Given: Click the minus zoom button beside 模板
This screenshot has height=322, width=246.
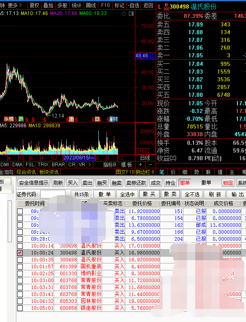Looking at the screenshot, I should pyautogui.click(x=150, y=165).
